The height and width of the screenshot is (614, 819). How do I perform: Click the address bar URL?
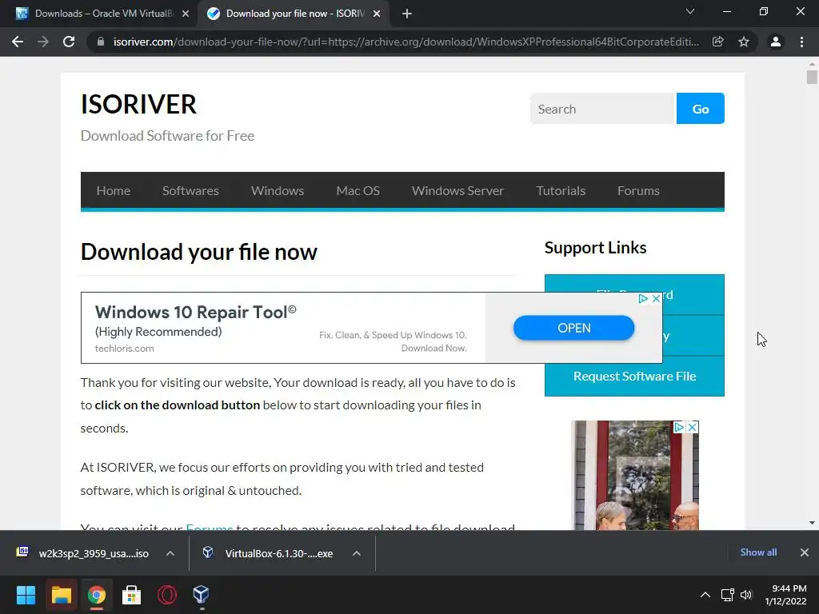point(406,42)
